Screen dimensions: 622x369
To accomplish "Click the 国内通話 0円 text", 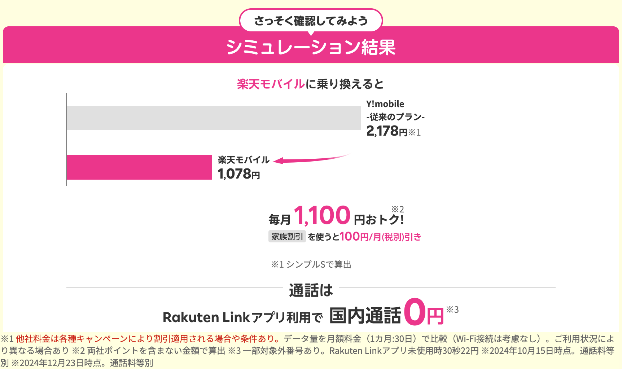I will tap(386, 313).
